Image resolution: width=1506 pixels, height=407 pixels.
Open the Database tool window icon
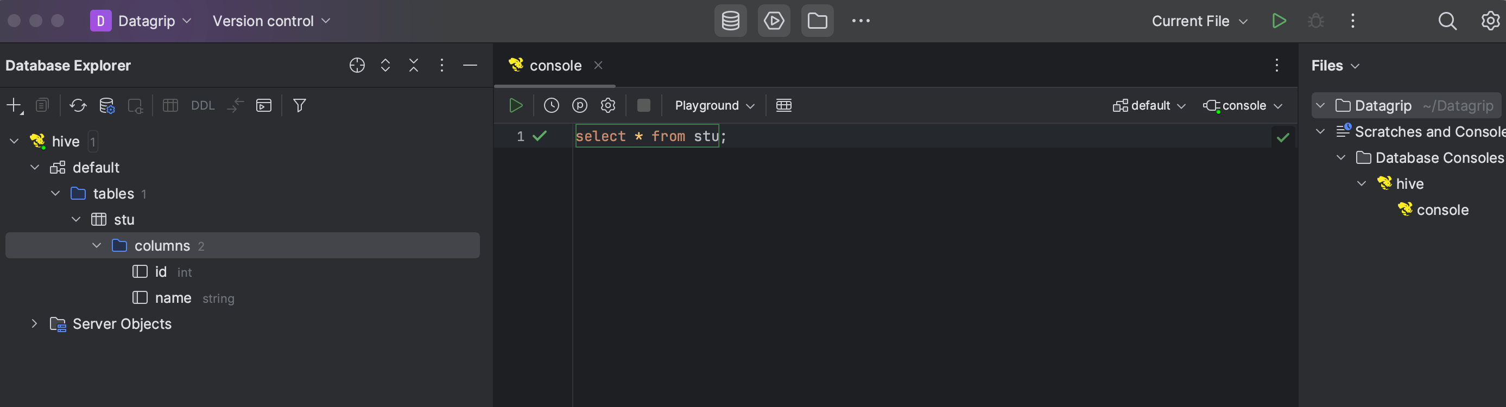click(x=730, y=21)
